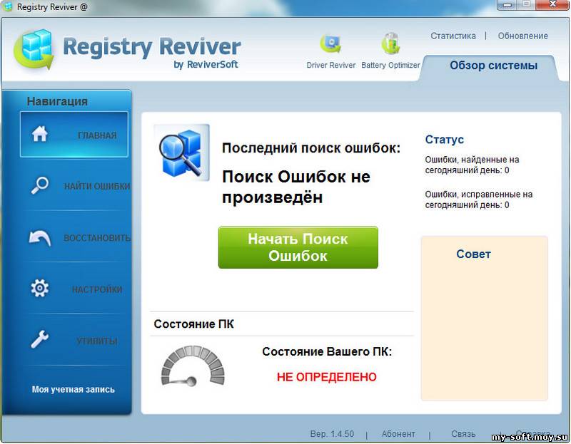
Task: Click the wrench icon for Утилиты
Action: [40, 339]
